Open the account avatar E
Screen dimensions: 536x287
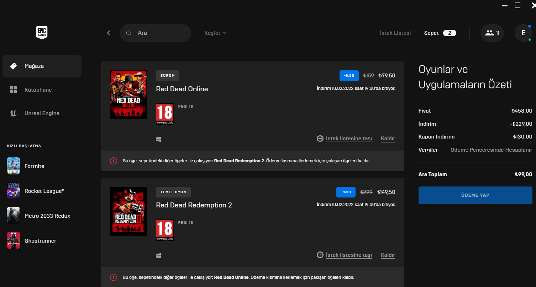[524, 33]
